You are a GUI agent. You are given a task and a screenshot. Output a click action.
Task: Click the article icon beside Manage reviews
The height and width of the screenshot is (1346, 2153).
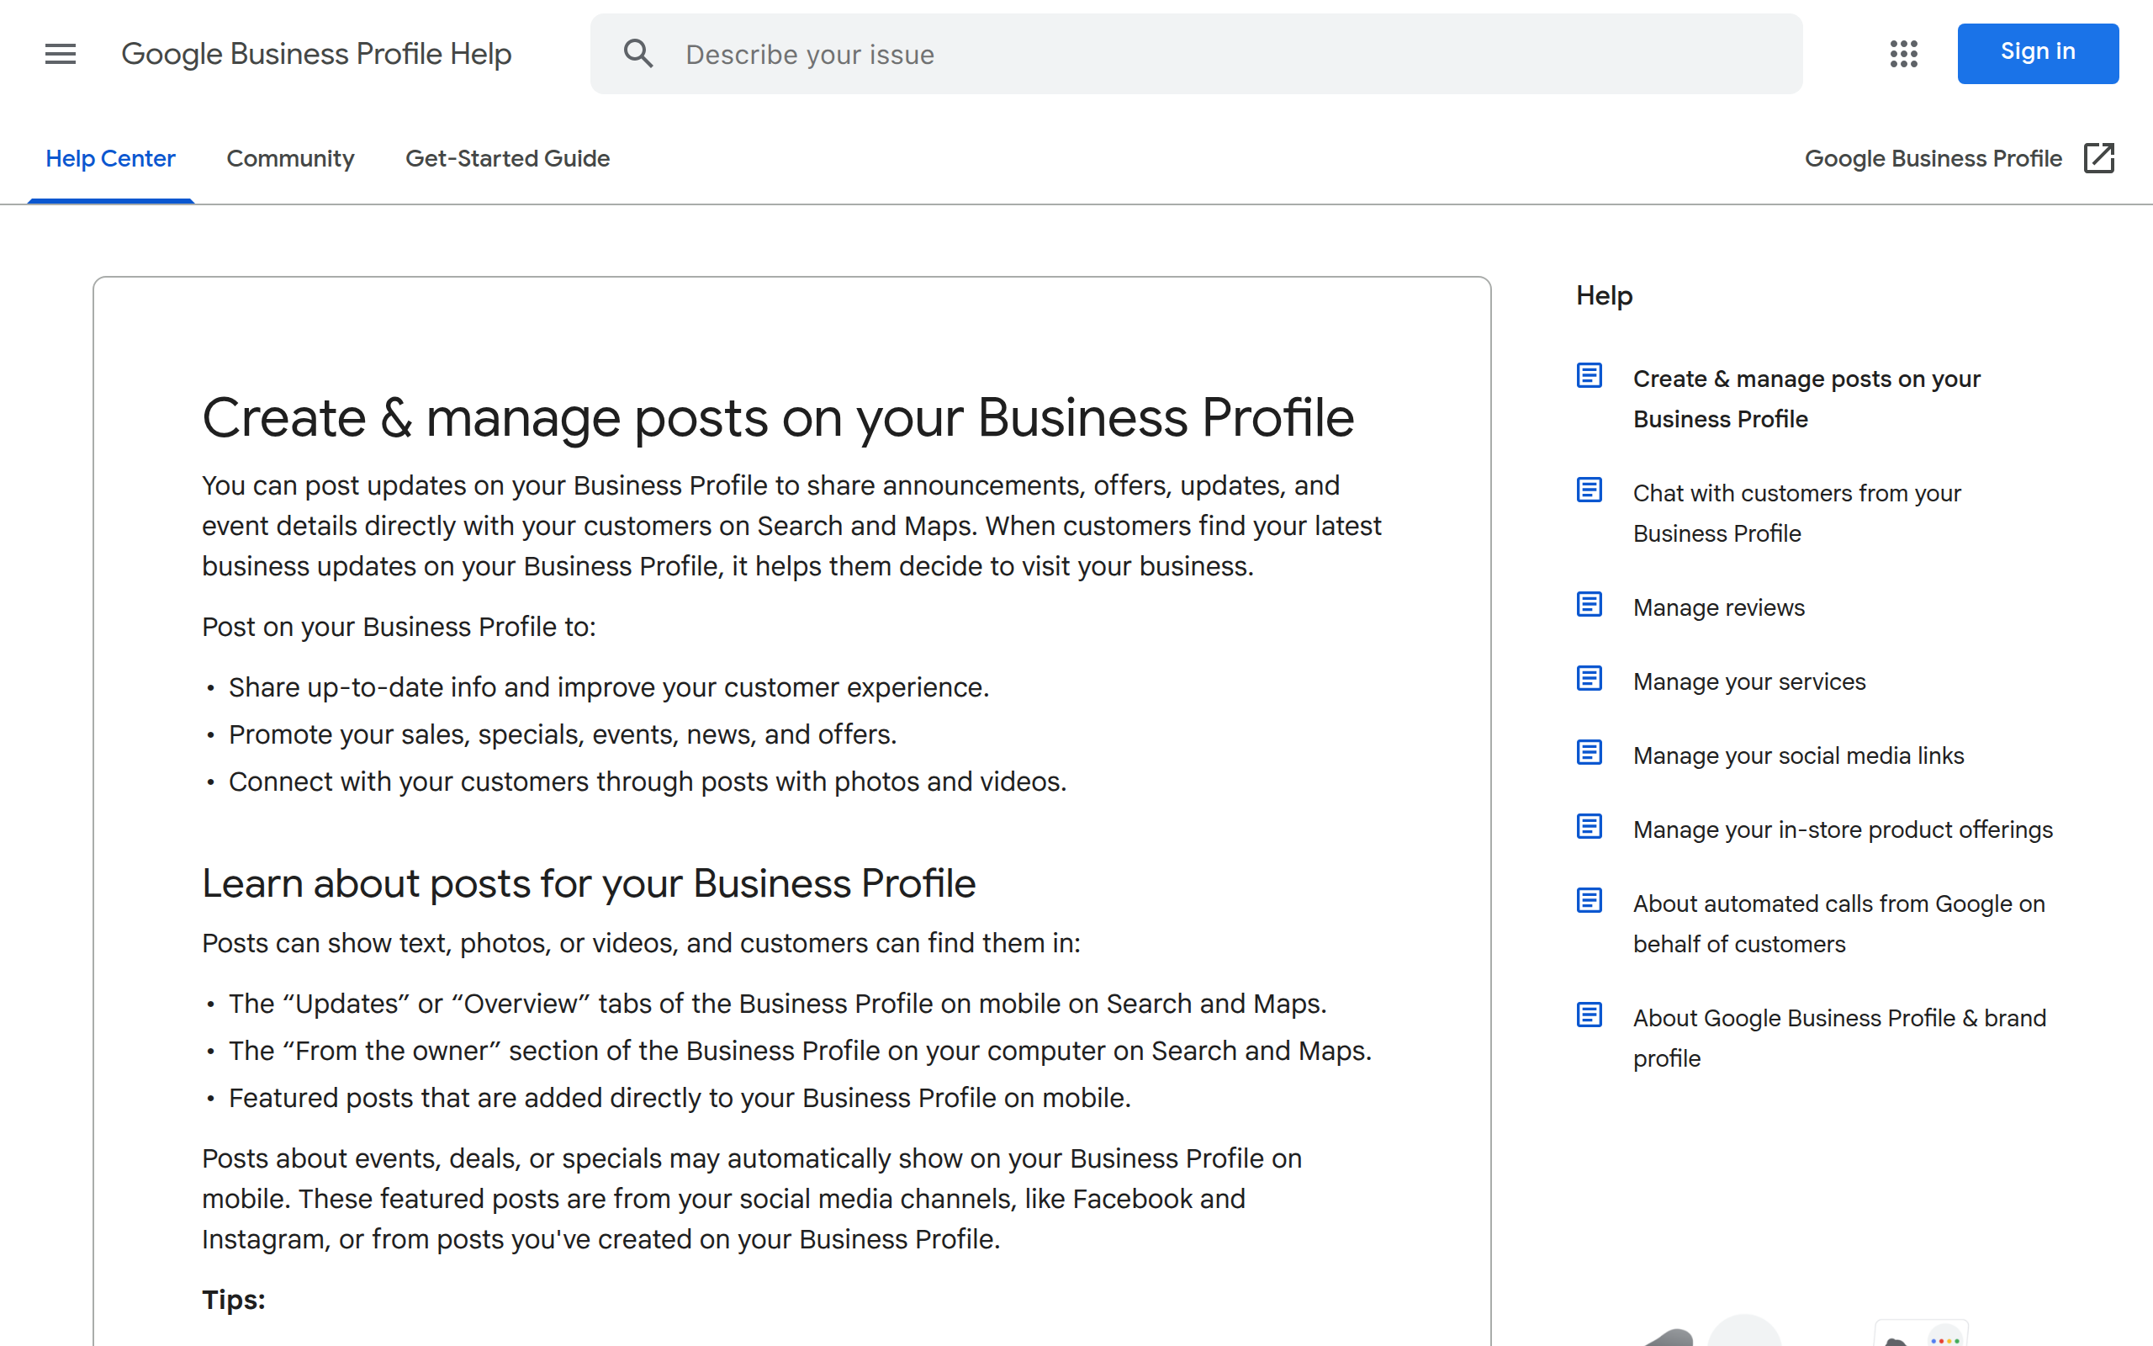click(1588, 605)
